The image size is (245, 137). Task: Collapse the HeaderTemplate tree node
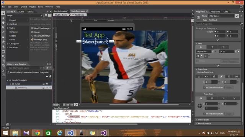point(8,80)
